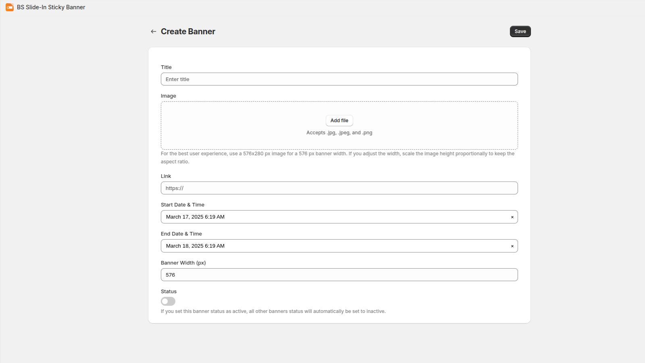Image resolution: width=645 pixels, height=363 pixels.
Task: Click the orange app logo in the header
Action: pos(9,7)
